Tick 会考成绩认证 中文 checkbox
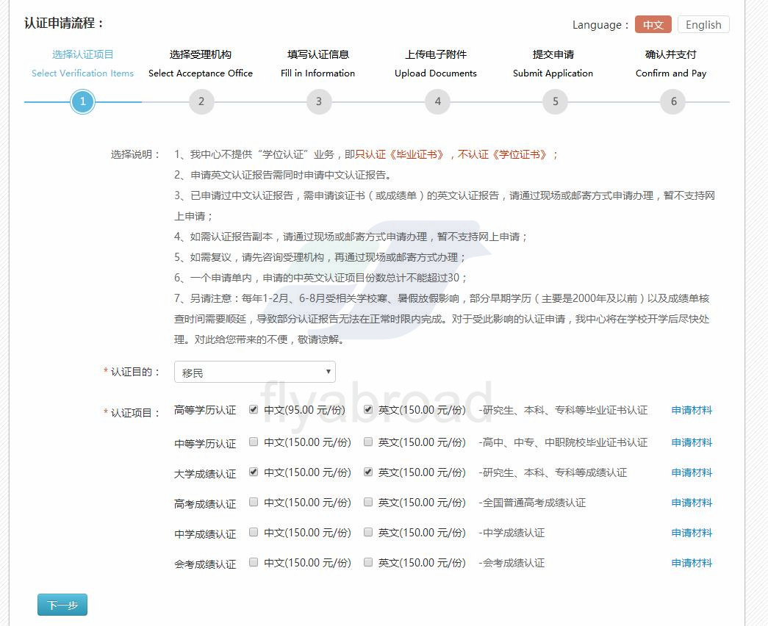The width and height of the screenshot is (768, 626). (254, 563)
